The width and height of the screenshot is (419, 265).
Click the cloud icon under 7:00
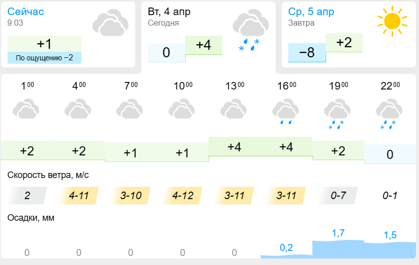click(130, 109)
